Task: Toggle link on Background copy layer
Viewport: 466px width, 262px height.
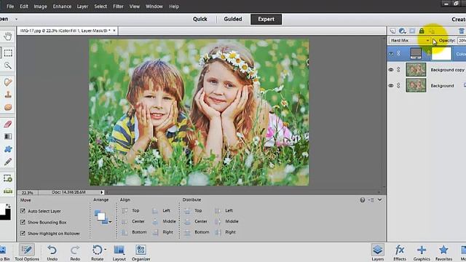Action: pos(398,70)
